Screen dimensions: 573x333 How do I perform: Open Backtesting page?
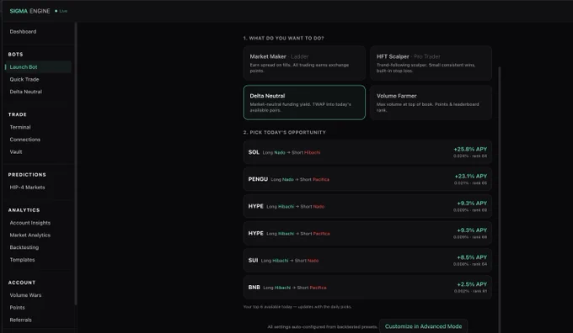(x=24, y=247)
